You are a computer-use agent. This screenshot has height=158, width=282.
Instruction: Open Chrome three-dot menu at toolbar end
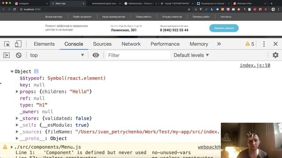(278, 9)
